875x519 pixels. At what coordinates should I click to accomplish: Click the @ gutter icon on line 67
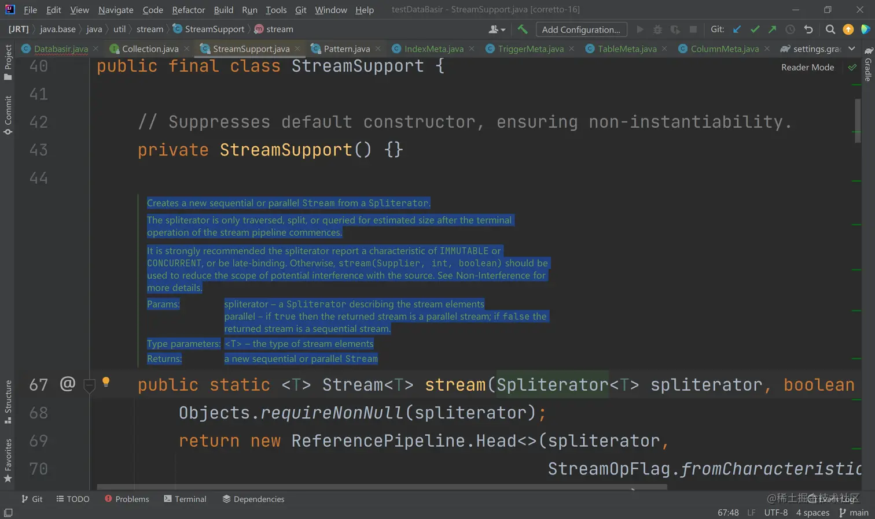pyautogui.click(x=68, y=384)
